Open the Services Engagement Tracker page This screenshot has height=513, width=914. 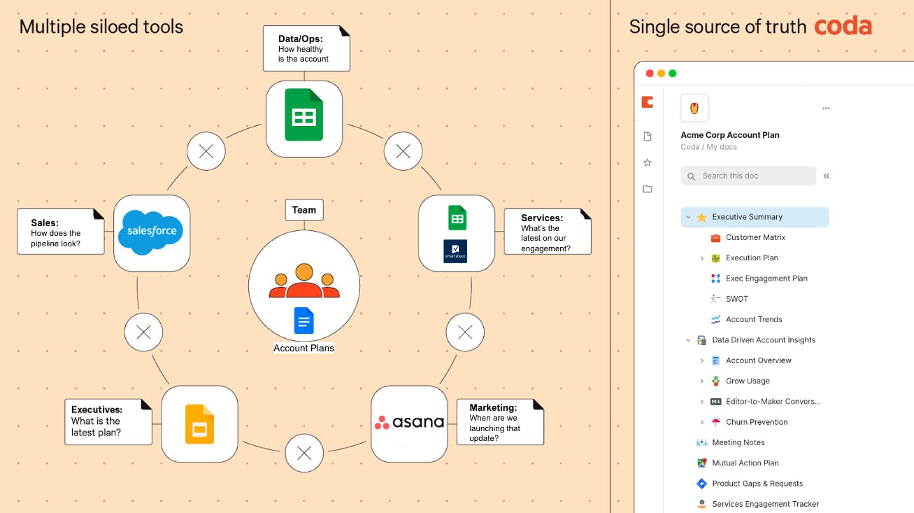click(x=765, y=504)
